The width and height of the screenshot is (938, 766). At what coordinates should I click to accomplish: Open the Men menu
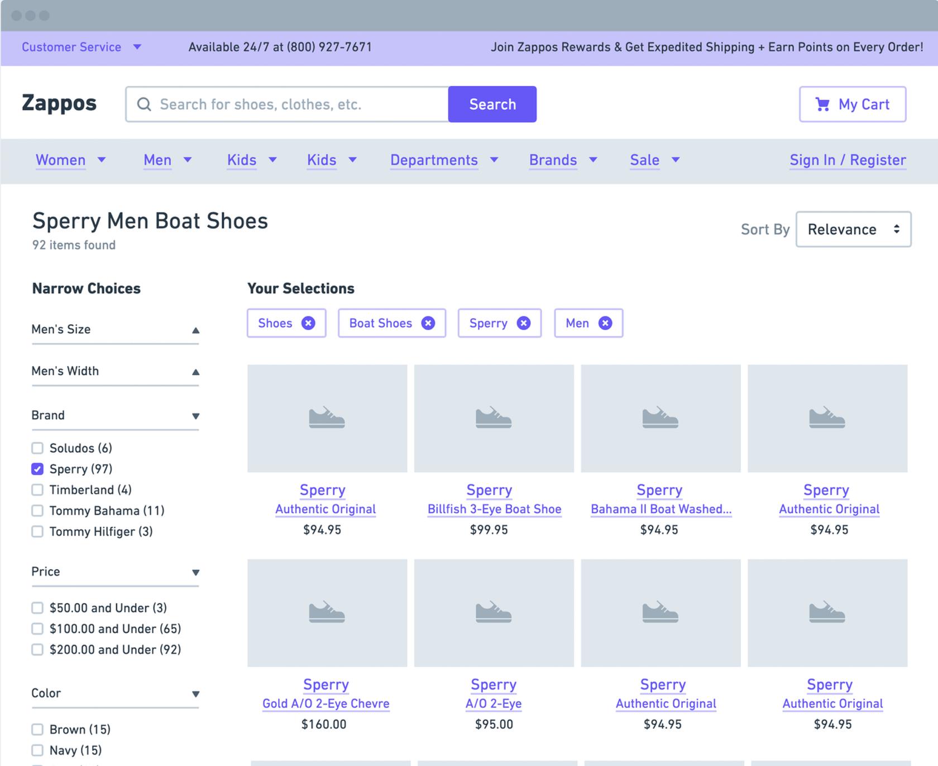tap(167, 160)
